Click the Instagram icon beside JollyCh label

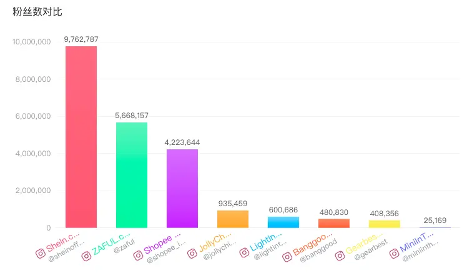192,254
